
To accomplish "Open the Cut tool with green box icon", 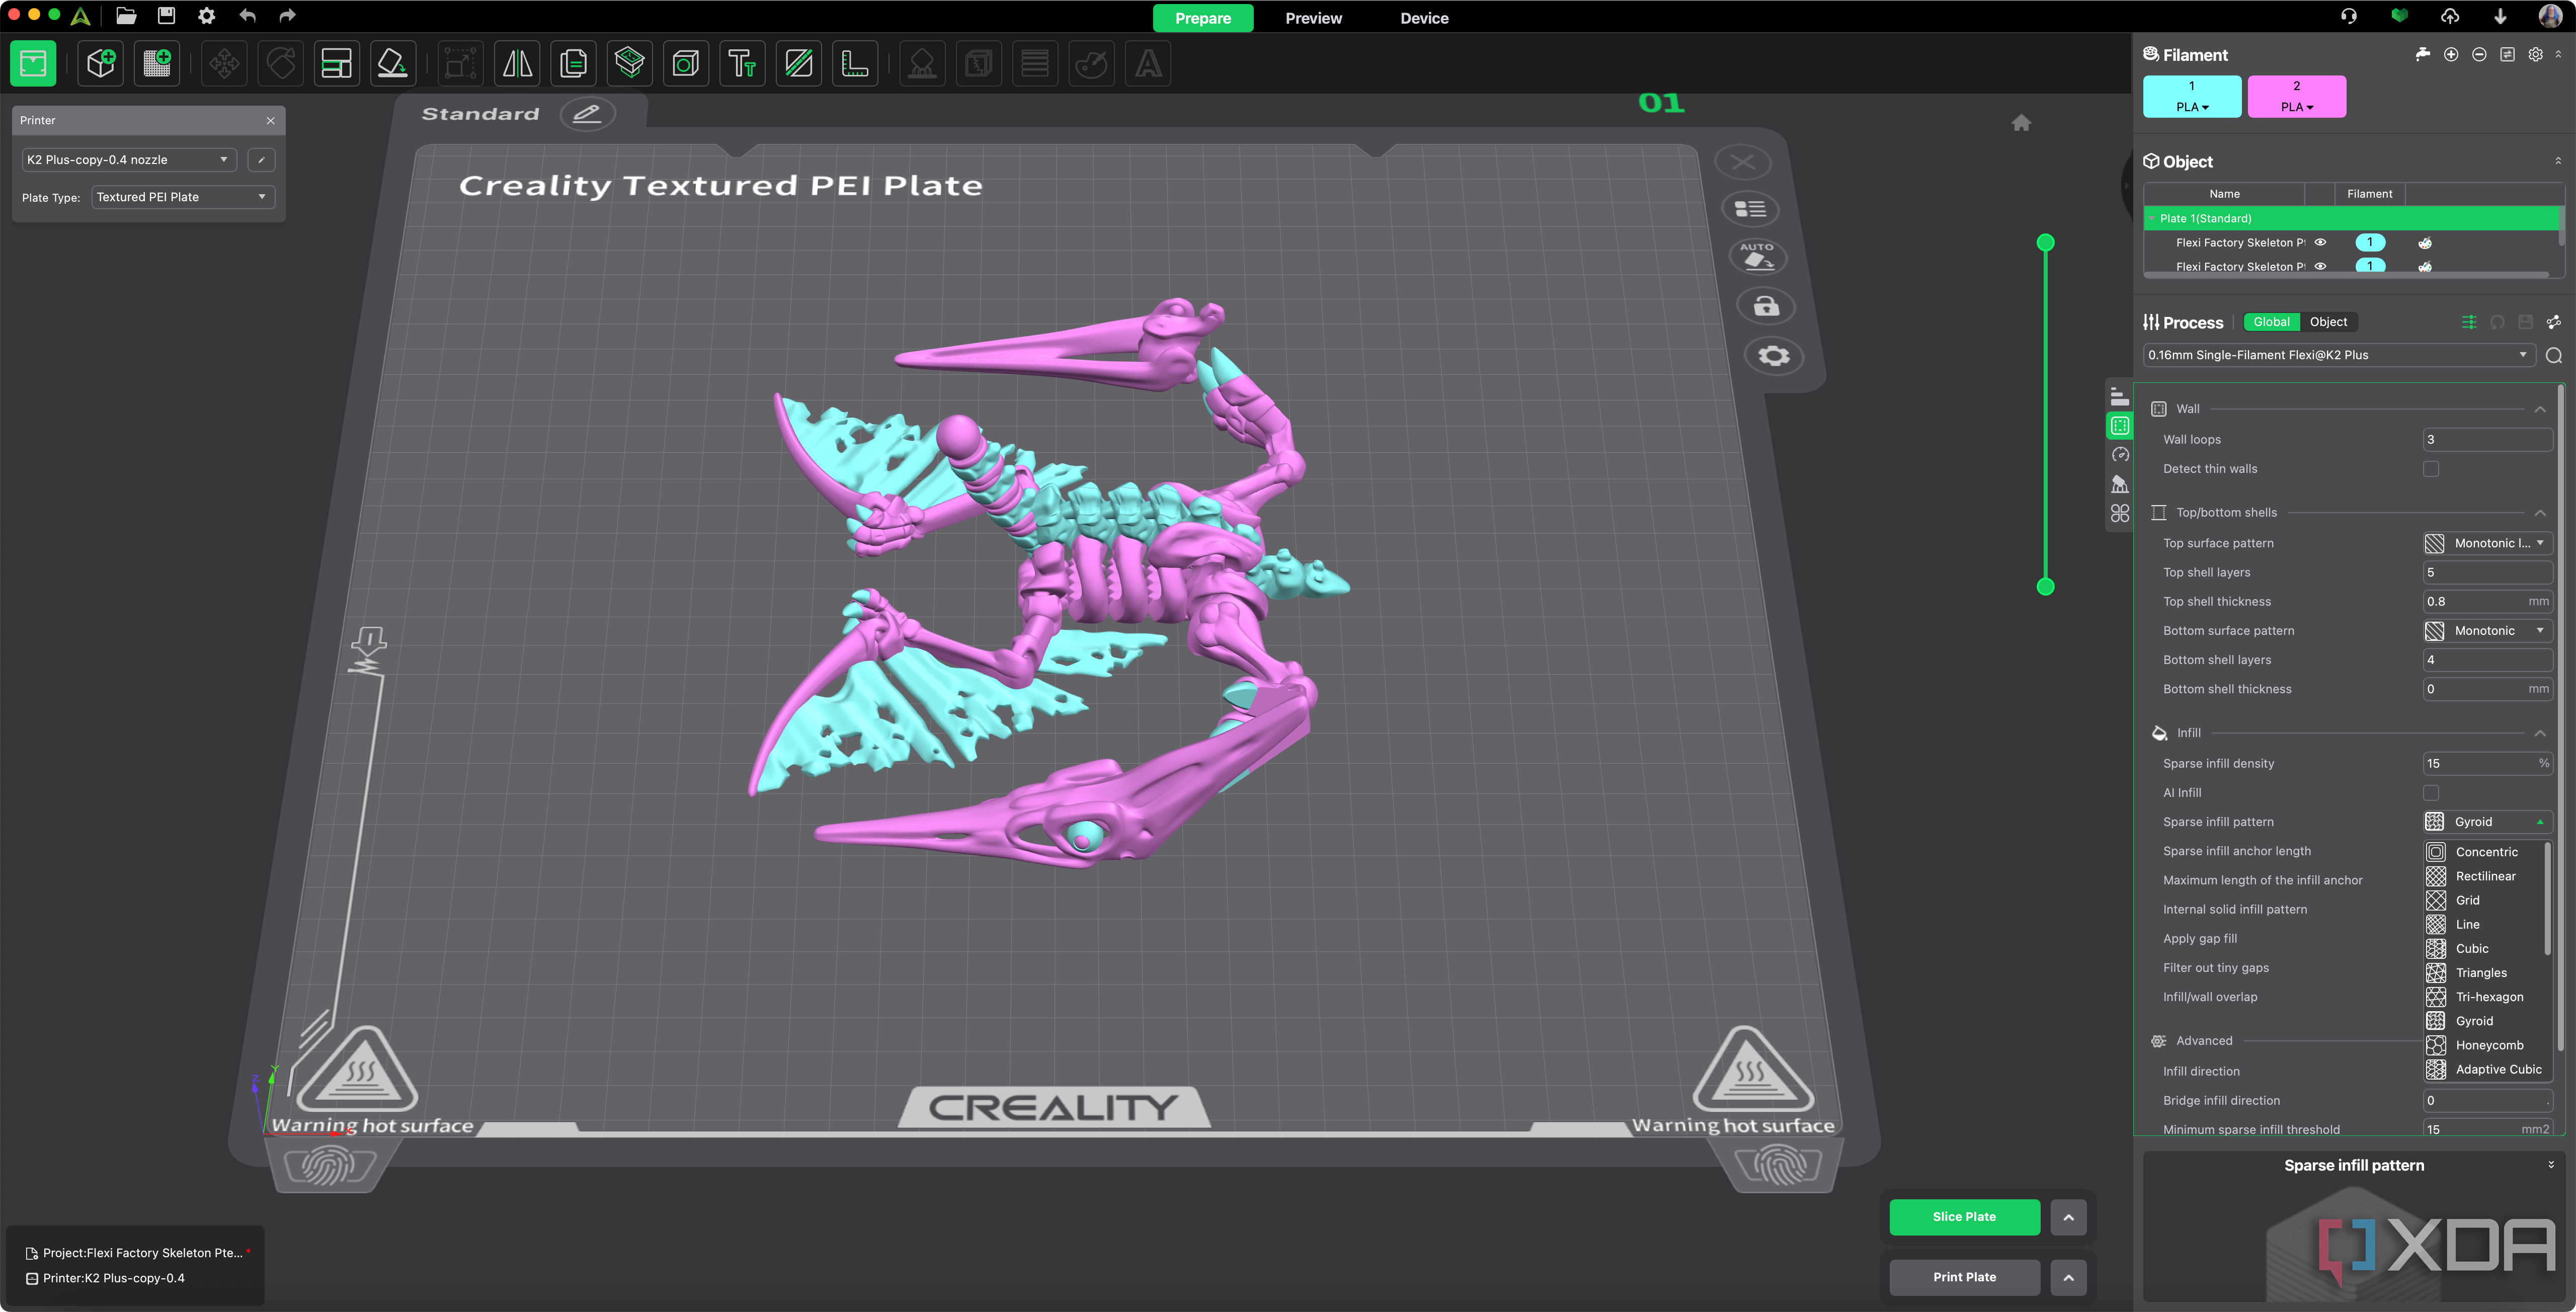I will pyautogui.click(x=630, y=64).
